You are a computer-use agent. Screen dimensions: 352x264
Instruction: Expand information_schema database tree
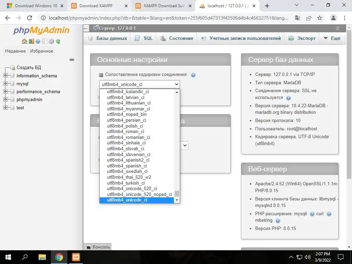5,75
